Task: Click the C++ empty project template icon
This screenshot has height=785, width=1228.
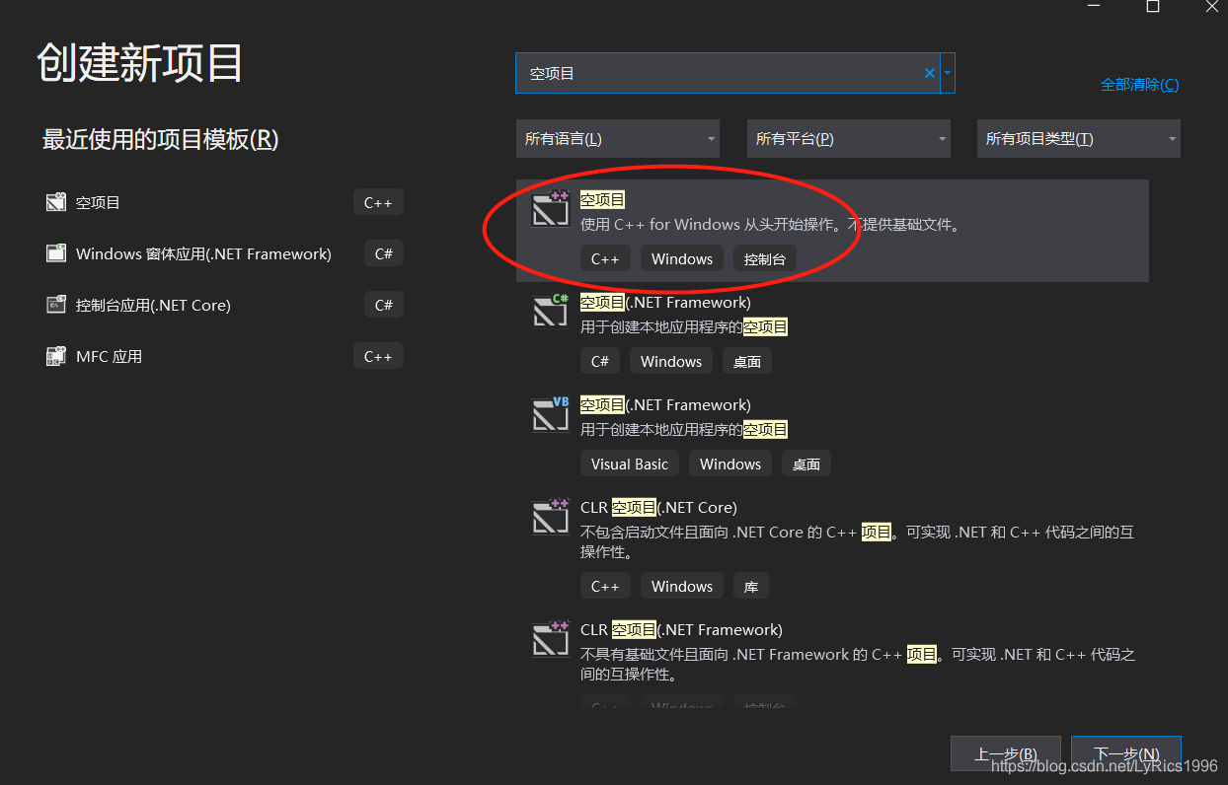Action: coord(551,208)
